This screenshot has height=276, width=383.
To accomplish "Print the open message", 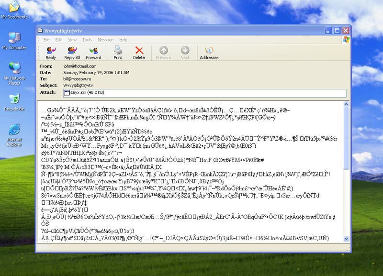I will pyautogui.click(x=118, y=53).
